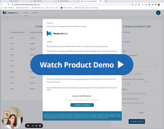
Task: Click the MeasureOne logo in header
Action: pos(10,13)
